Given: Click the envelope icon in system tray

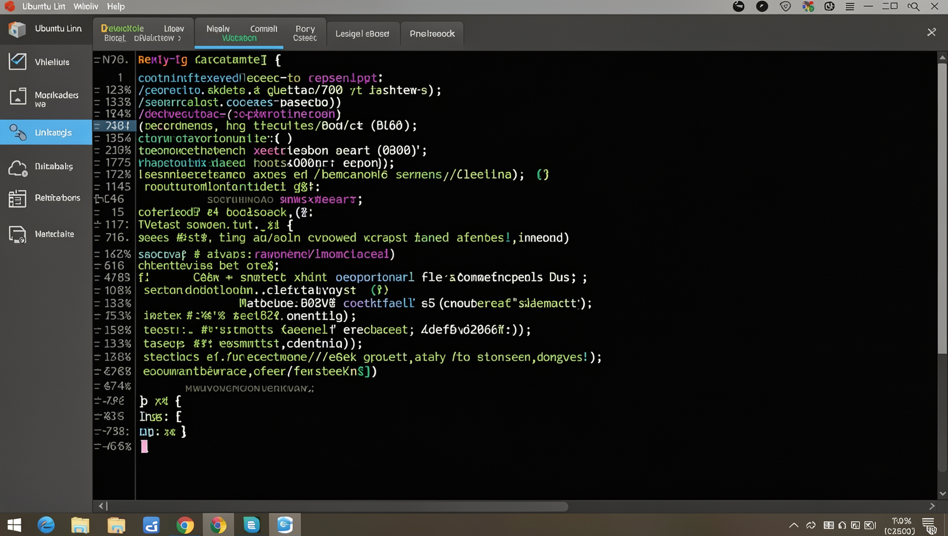Looking at the screenshot, I should click(870, 525).
